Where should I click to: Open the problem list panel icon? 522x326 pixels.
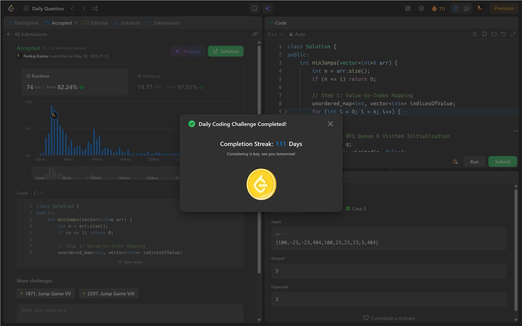[x=26, y=8]
